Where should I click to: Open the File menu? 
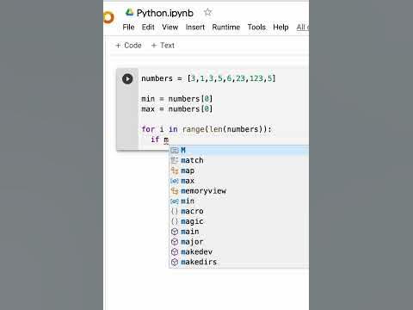coord(128,28)
